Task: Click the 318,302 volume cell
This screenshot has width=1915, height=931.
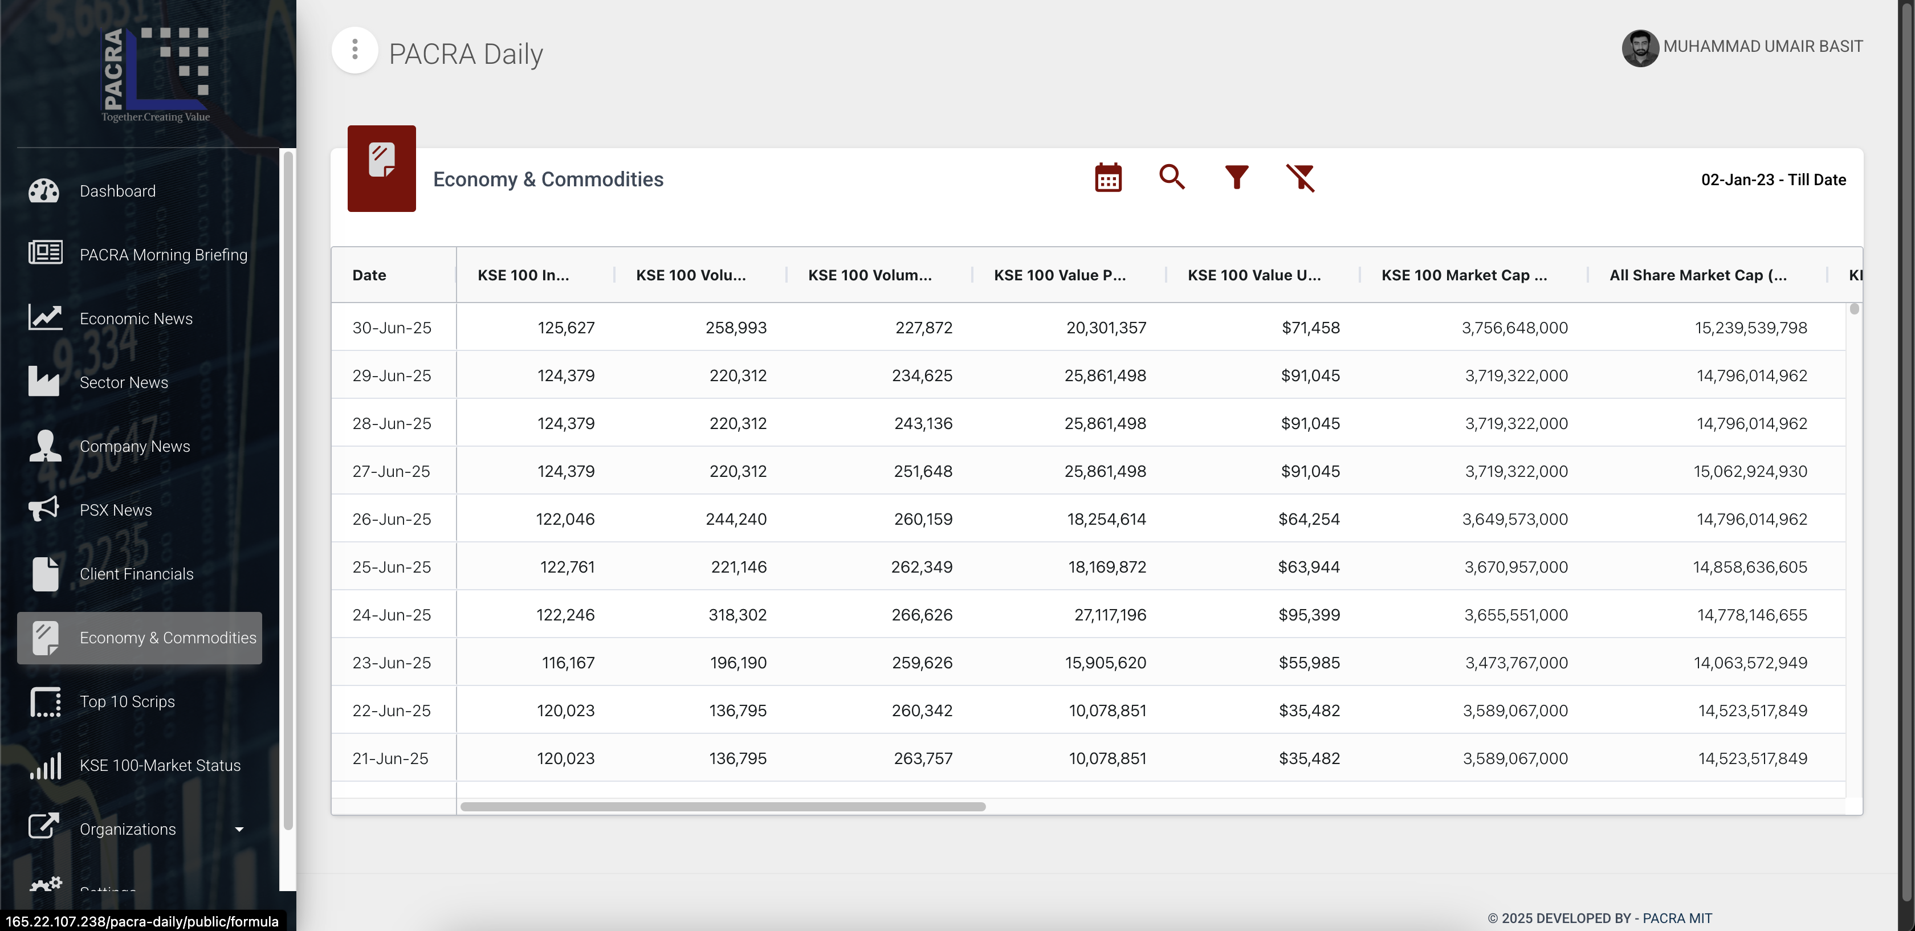Action: pyautogui.click(x=738, y=614)
